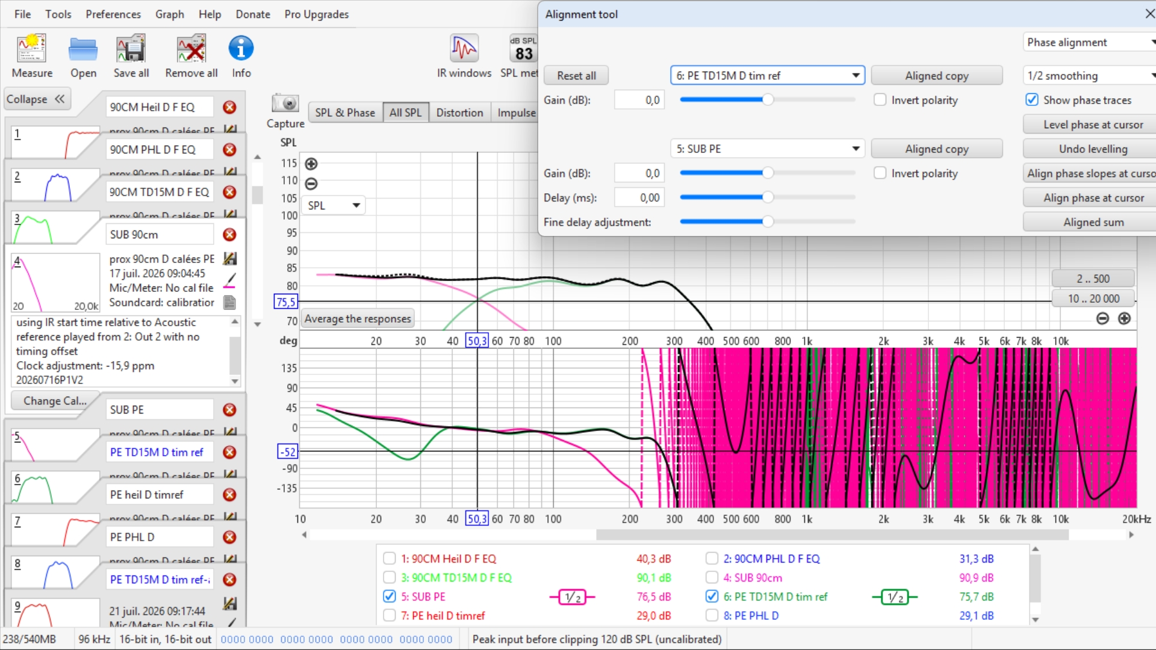This screenshot has height=650, width=1156.
Task: Uncheck Show phase traces
Action: (1032, 100)
